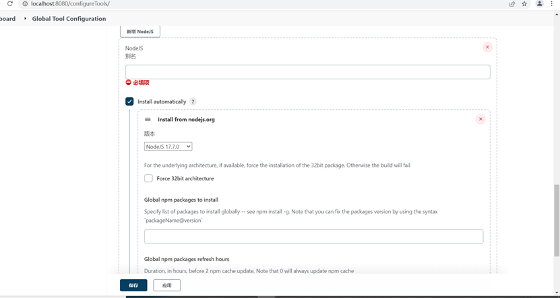Grab the installer reorder handle icon
This screenshot has width=560, height=298.
[x=148, y=120]
